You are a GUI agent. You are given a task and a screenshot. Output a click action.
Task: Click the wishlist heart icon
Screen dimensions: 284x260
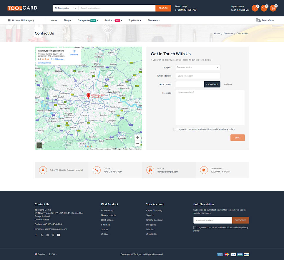(x=264, y=8)
